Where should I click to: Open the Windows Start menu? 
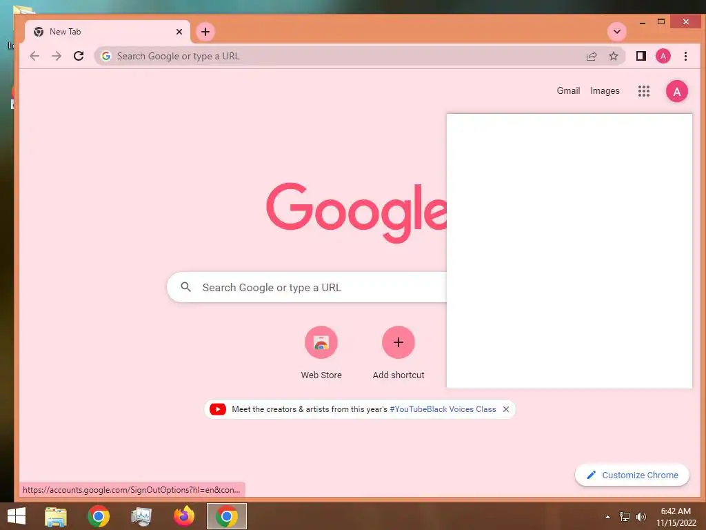(17, 516)
